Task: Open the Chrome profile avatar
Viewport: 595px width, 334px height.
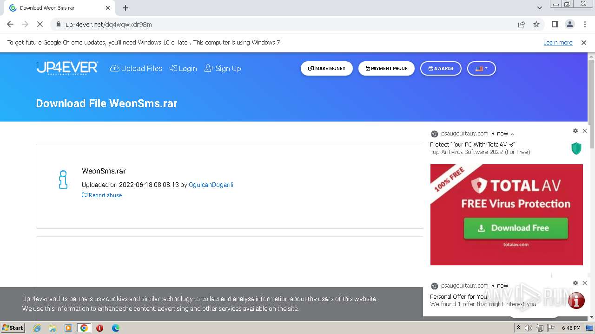Action: tap(569, 24)
